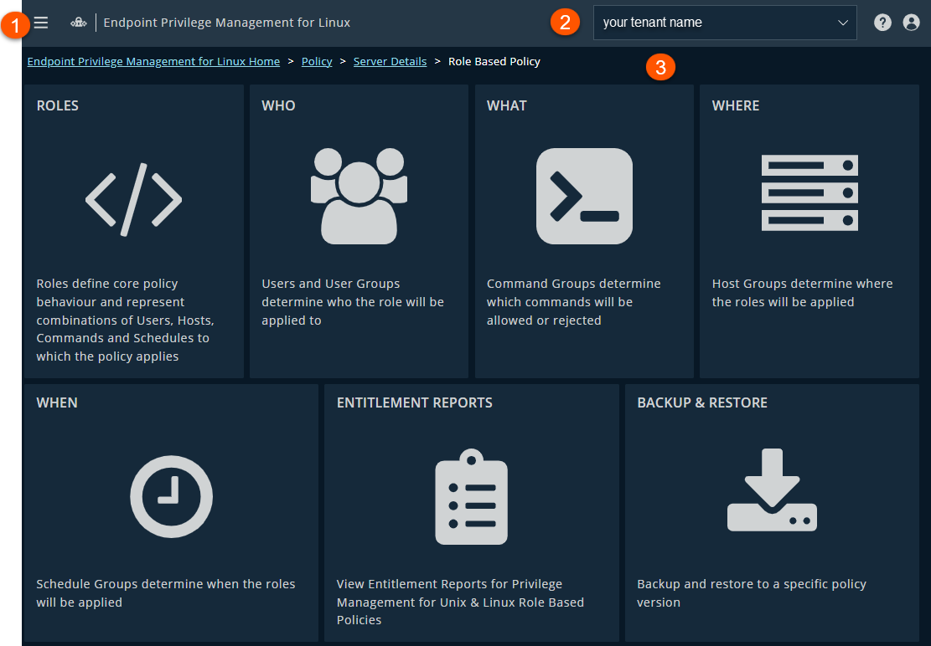Click the BeyondTrust logo icon in header

click(x=79, y=23)
